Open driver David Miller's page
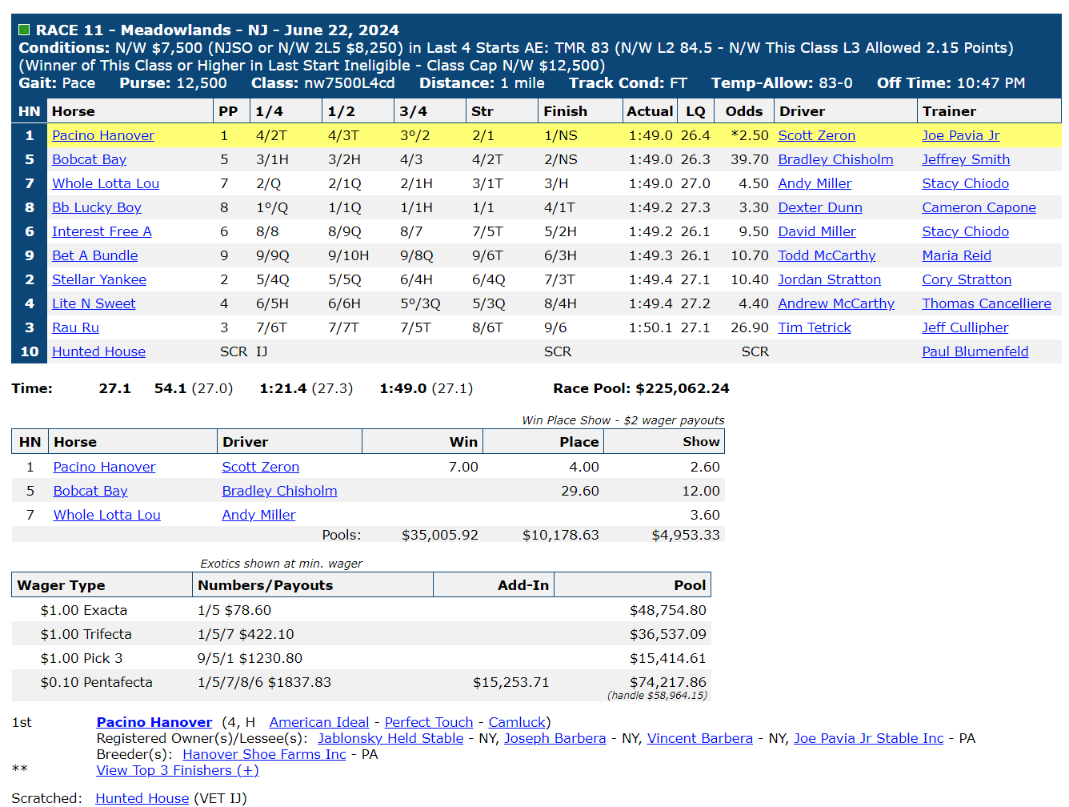 (x=817, y=231)
